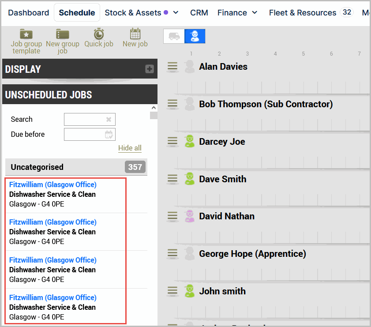Screen dimensions: 371x327
Task: Open Fleet & Resources tab
Action: (302, 12)
